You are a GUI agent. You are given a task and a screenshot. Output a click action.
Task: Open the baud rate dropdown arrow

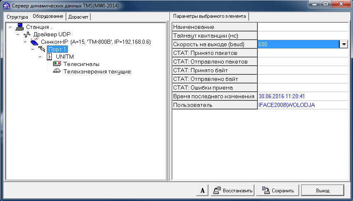tap(343, 44)
